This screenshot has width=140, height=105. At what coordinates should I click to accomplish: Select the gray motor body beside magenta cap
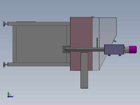coord(127,50)
